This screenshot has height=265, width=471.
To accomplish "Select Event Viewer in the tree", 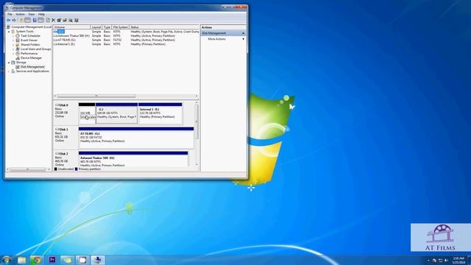I will [29, 40].
